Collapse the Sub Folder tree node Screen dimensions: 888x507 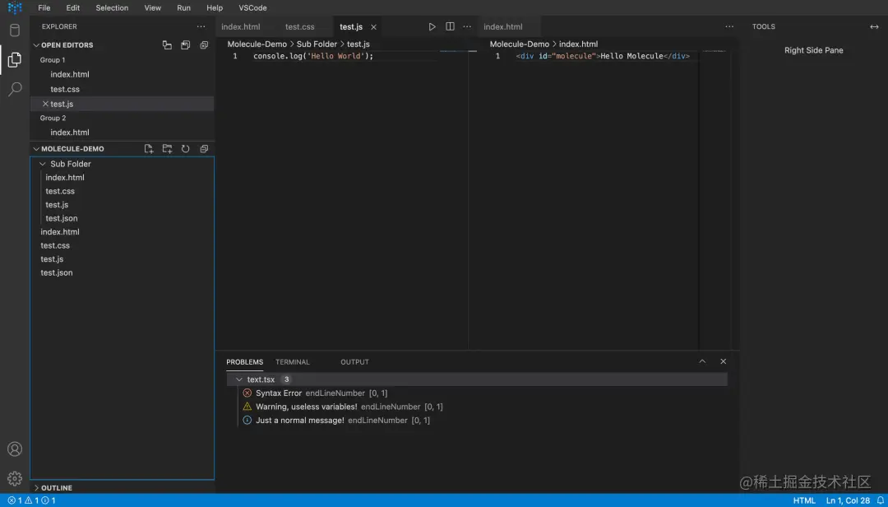pos(43,164)
